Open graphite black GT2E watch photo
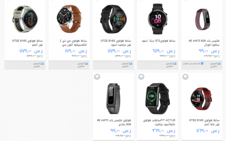Image resolution: width=226 pixels, height=141 pixels. [114, 19]
